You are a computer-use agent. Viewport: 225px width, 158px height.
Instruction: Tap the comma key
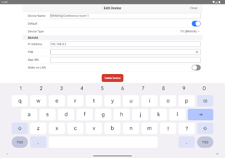point(38,142)
